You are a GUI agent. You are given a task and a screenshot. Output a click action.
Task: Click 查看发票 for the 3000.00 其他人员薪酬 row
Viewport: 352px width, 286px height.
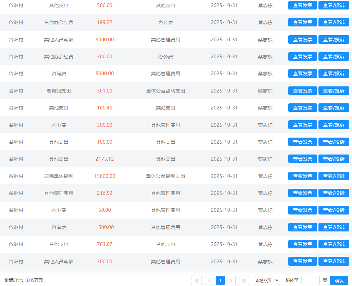tap(303, 40)
